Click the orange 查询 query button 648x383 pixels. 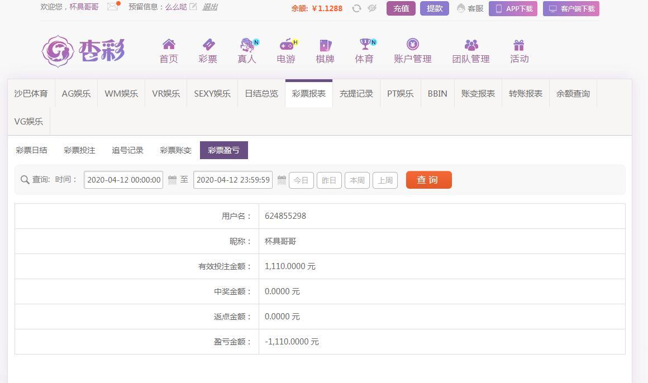pyautogui.click(x=428, y=180)
